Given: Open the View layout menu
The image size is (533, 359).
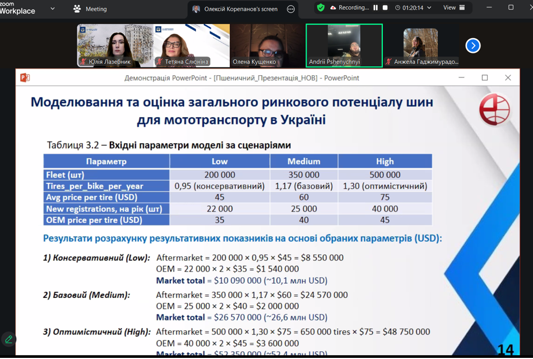Looking at the screenshot, I should pyautogui.click(x=454, y=8).
